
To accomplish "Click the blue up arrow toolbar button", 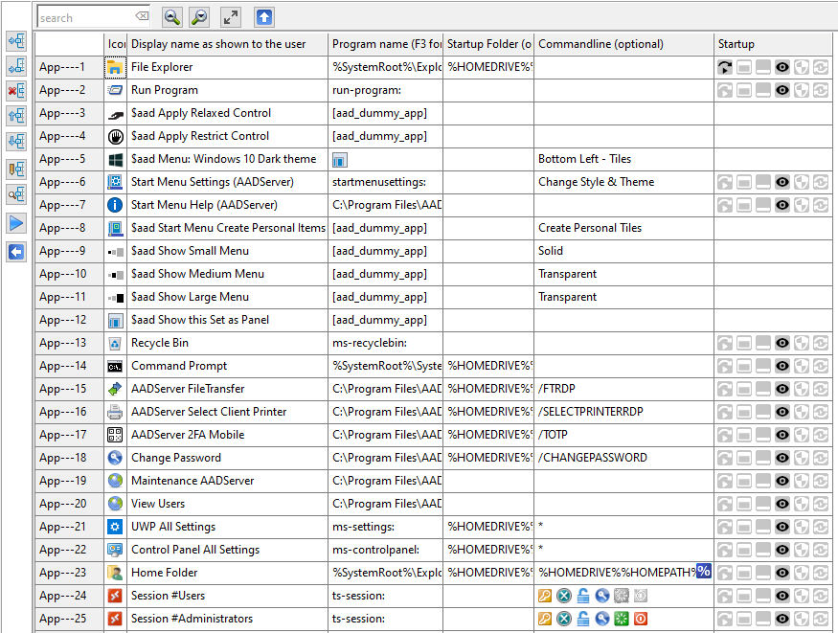I will (x=264, y=17).
